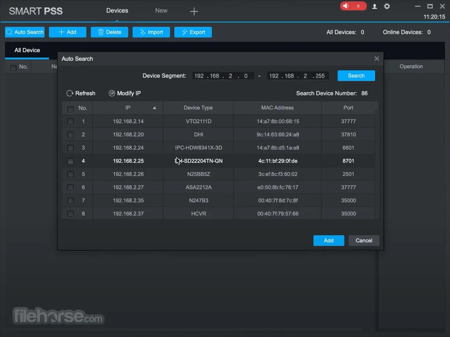
Task: Close the Auto Search dialog
Action: [377, 59]
